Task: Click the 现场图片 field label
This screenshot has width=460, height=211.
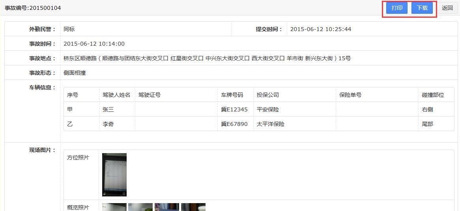Action: pos(42,150)
